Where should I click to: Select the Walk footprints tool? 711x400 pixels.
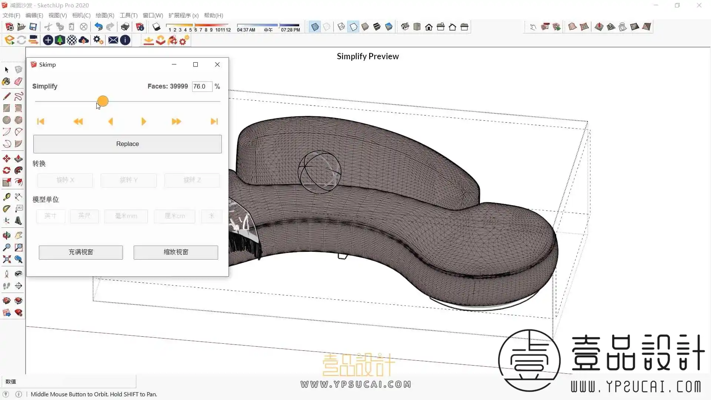(x=6, y=286)
